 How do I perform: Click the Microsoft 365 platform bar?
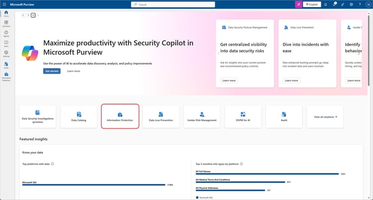click(x=94, y=185)
